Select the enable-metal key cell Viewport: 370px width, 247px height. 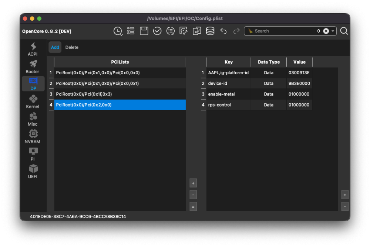coord(228,94)
